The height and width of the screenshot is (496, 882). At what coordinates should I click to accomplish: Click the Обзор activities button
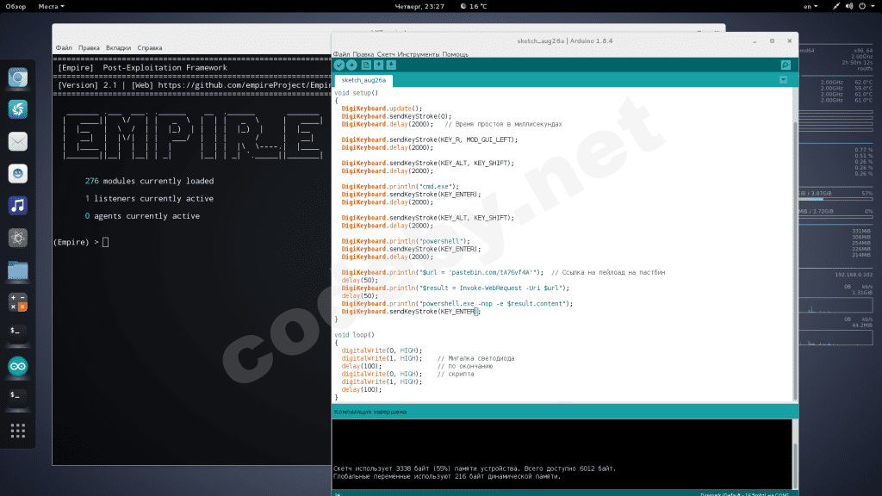point(16,6)
